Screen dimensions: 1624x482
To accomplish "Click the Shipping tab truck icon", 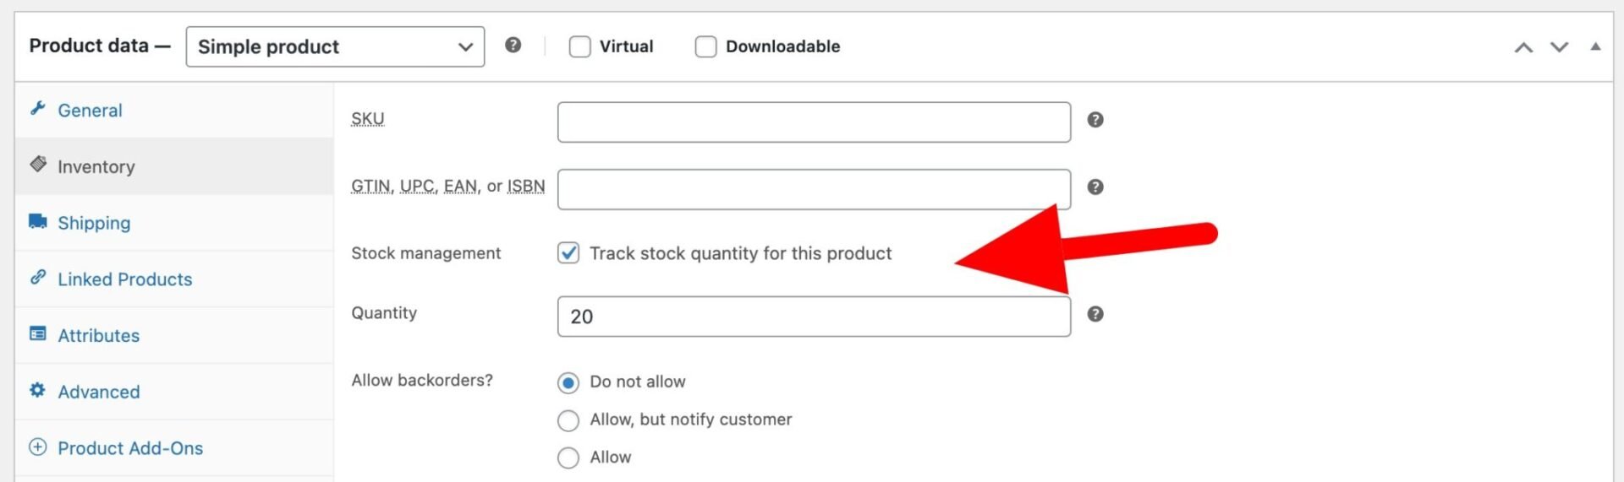I will tap(38, 221).
